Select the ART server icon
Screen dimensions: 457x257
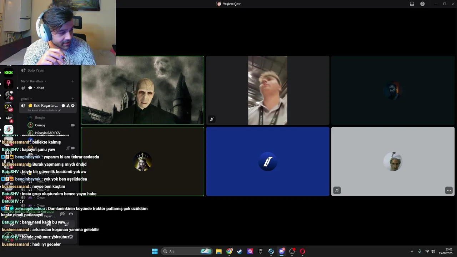(9, 118)
